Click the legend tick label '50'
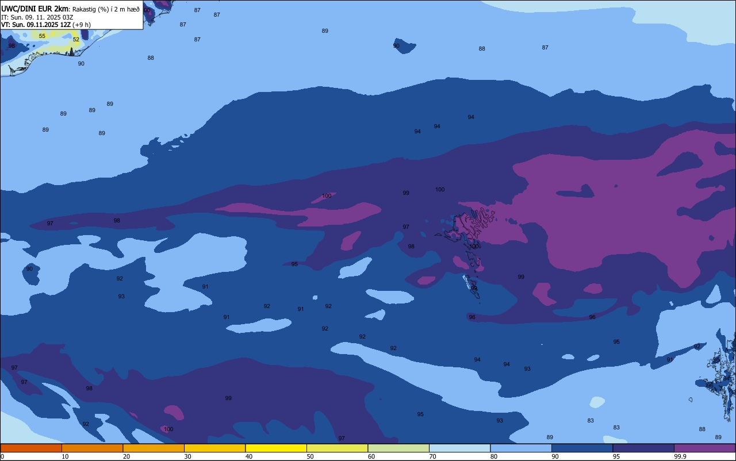Screen dimensions: 736x461 click(x=310, y=456)
